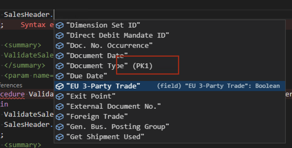Viewport: 292px width, 148px height.
Task: Pick "Doc. No. Occurrence" in autocomplete list
Action: pyautogui.click(x=109, y=46)
